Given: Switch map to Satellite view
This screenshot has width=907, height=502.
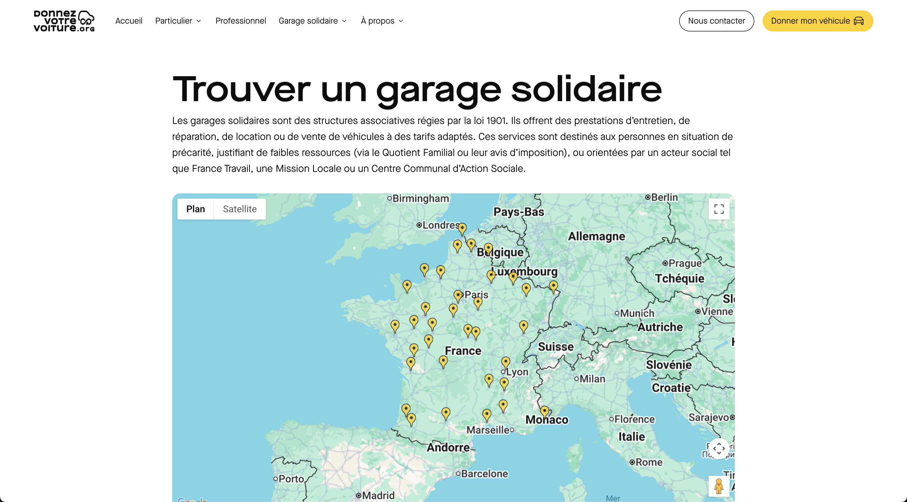Looking at the screenshot, I should 239,209.
